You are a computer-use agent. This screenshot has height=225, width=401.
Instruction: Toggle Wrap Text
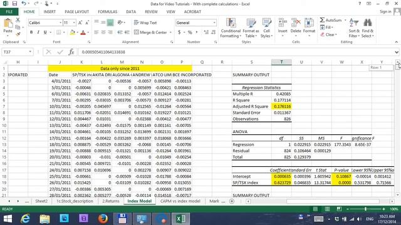click(x=145, y=22)
